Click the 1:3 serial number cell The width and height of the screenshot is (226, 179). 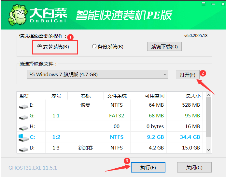[56, 148]
